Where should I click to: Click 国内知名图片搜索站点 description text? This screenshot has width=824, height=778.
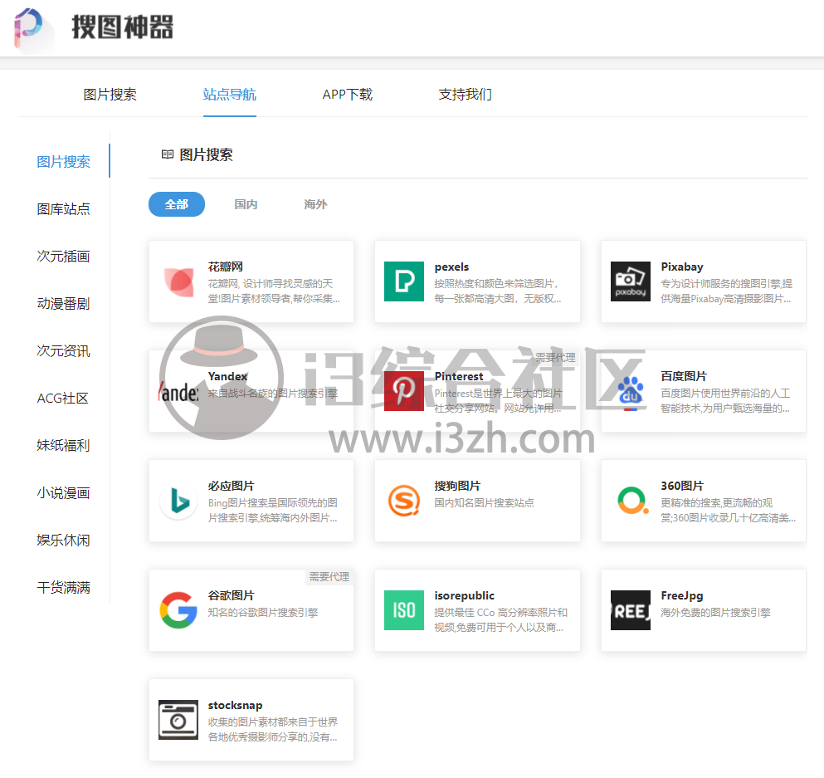click(x=484, y=503)
